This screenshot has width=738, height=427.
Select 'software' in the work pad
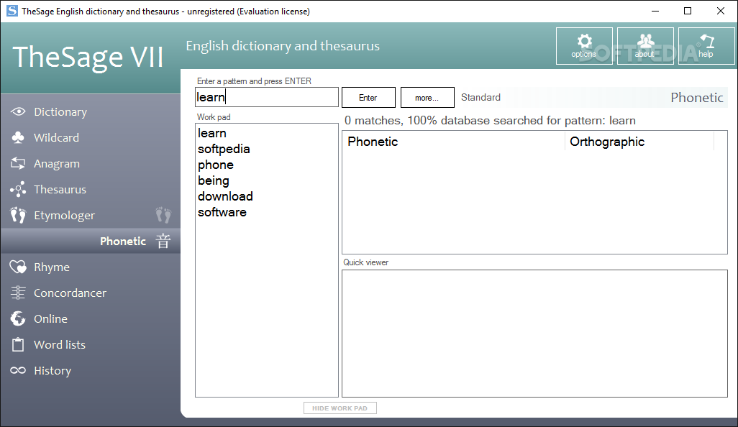click(x=222, y=212)
